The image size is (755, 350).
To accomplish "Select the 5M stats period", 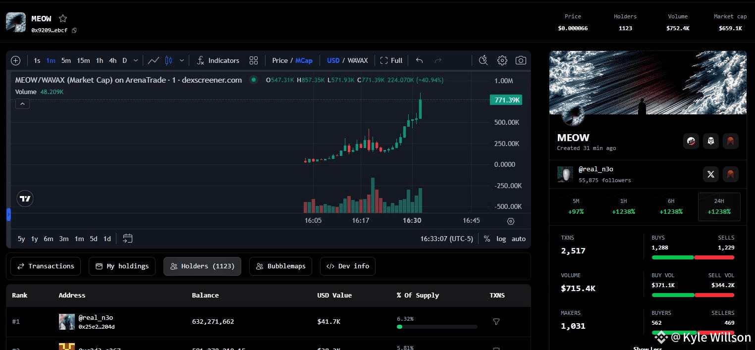I will click(x=576, y=206).
